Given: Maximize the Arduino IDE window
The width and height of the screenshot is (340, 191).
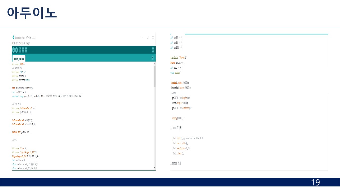Looking at the screenshot, I should coord(148,37).
